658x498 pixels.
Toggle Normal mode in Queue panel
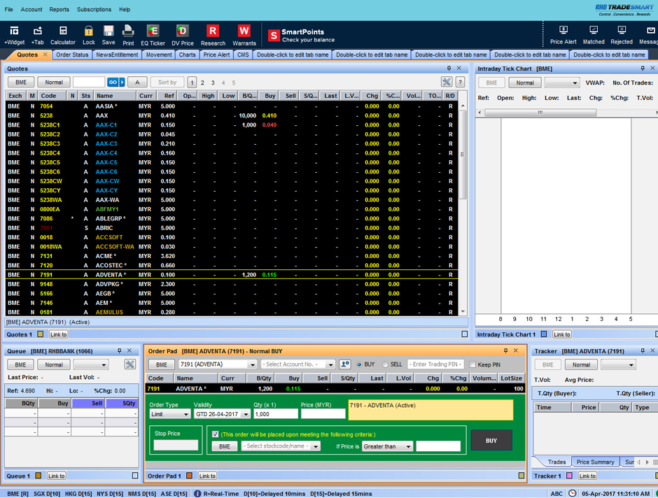(x=54, y=364)
